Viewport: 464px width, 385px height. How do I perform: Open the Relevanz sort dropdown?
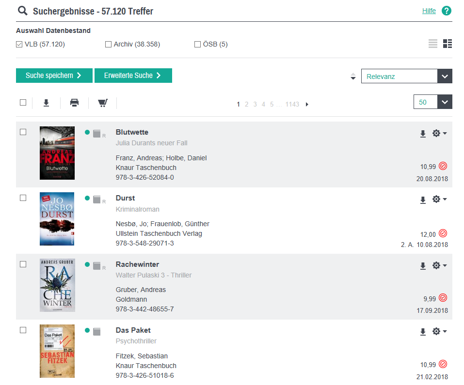445,77
